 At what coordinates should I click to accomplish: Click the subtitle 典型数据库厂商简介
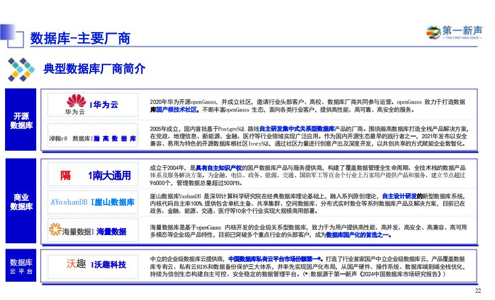click(94, 68)
